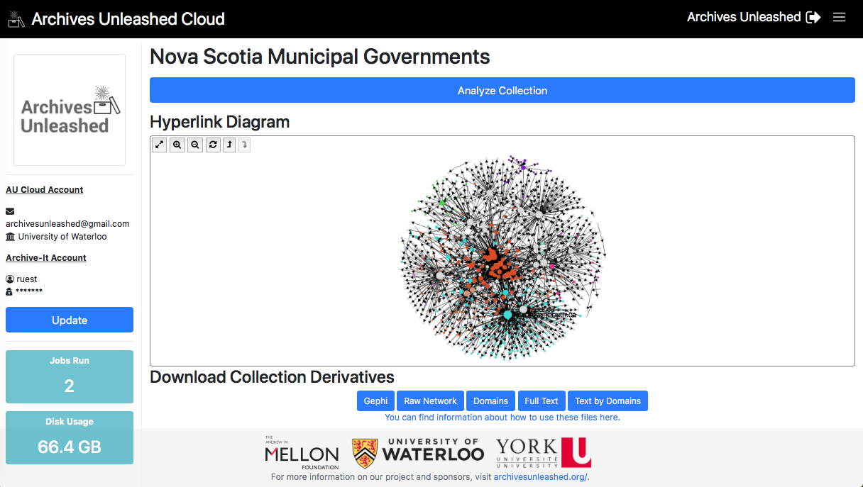863x487 pixels.
Task: Click the fullscreen expand diagram icon
Action: coord(160,145)
